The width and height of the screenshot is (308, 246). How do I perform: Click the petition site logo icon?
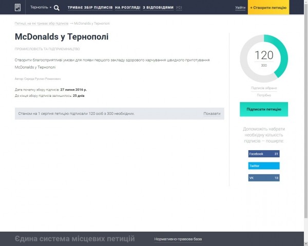coord(17,8)
